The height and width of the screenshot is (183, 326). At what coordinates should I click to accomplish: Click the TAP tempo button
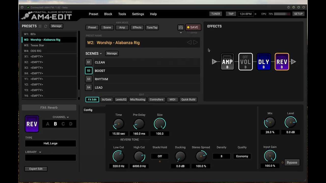(x=231, y=14)
